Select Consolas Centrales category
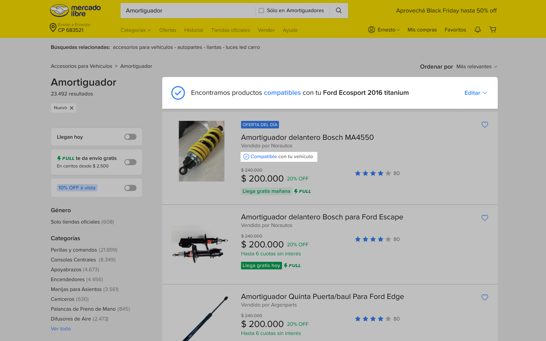Screen dimensions: 546x341 [x=83, y=260]
